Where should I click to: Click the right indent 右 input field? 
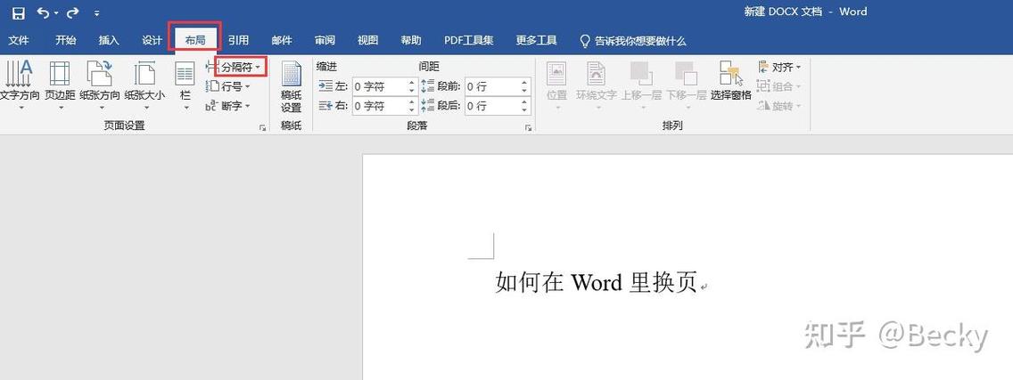381,106
